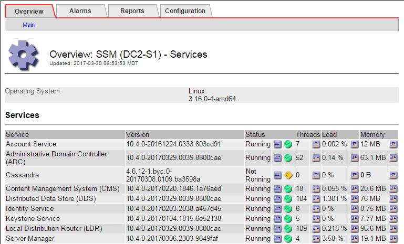Select the Overview tab

click(x=29, y=11)
